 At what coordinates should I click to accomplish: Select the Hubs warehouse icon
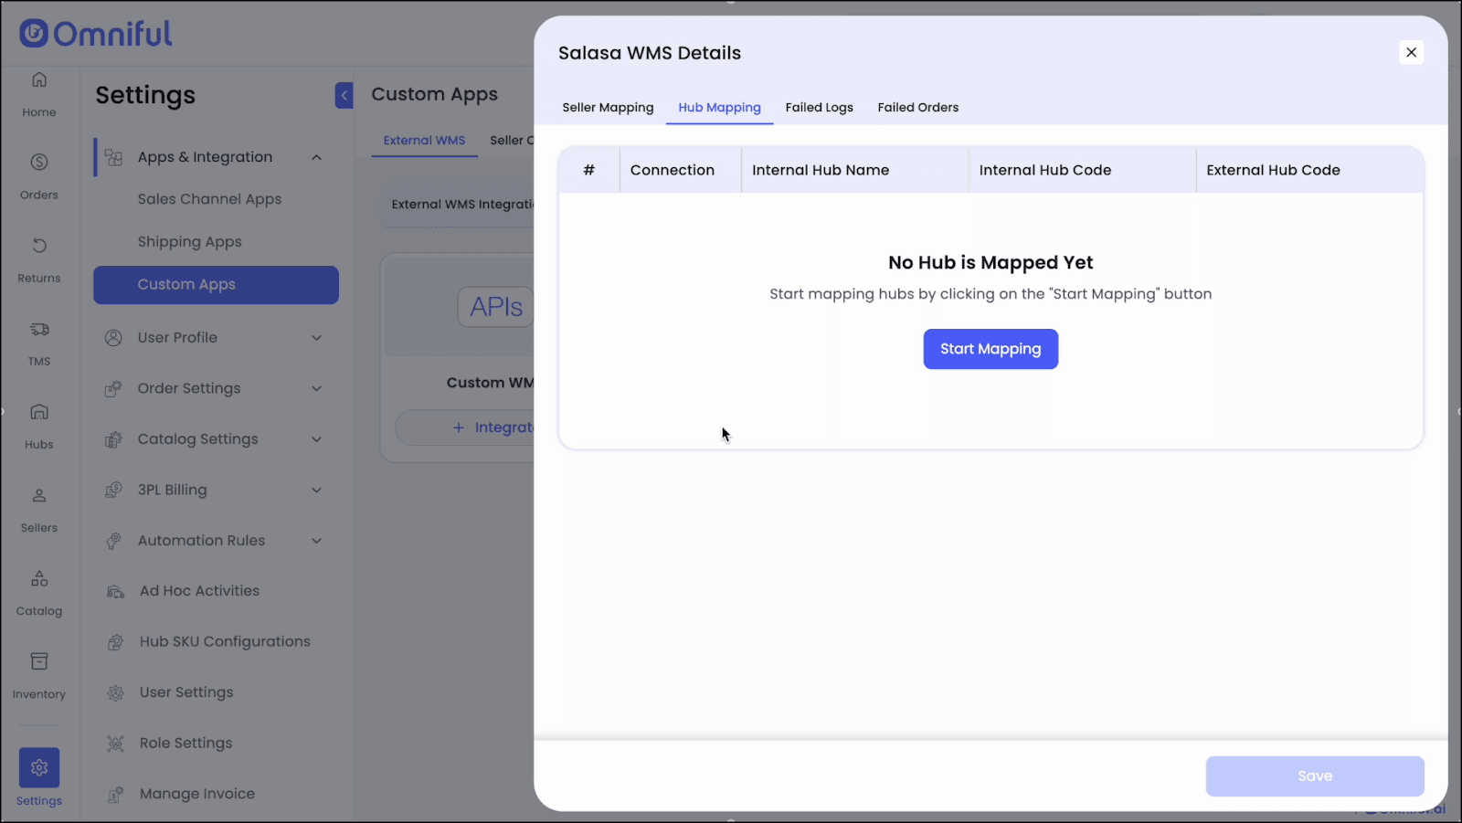39,413
